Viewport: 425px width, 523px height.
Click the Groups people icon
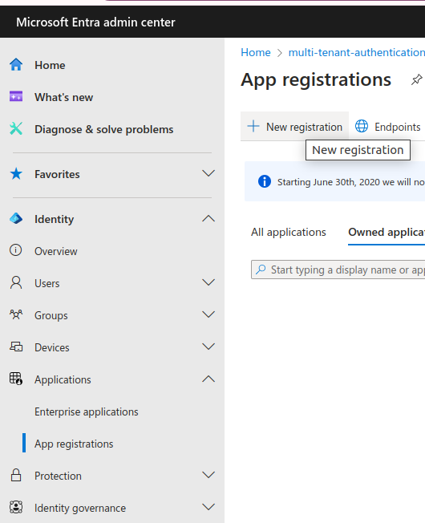[x=16, y=314]
